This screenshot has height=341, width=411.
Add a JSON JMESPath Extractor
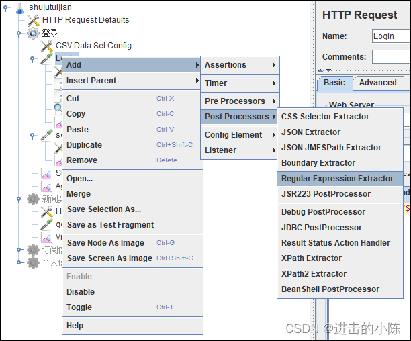coord(340,148)
